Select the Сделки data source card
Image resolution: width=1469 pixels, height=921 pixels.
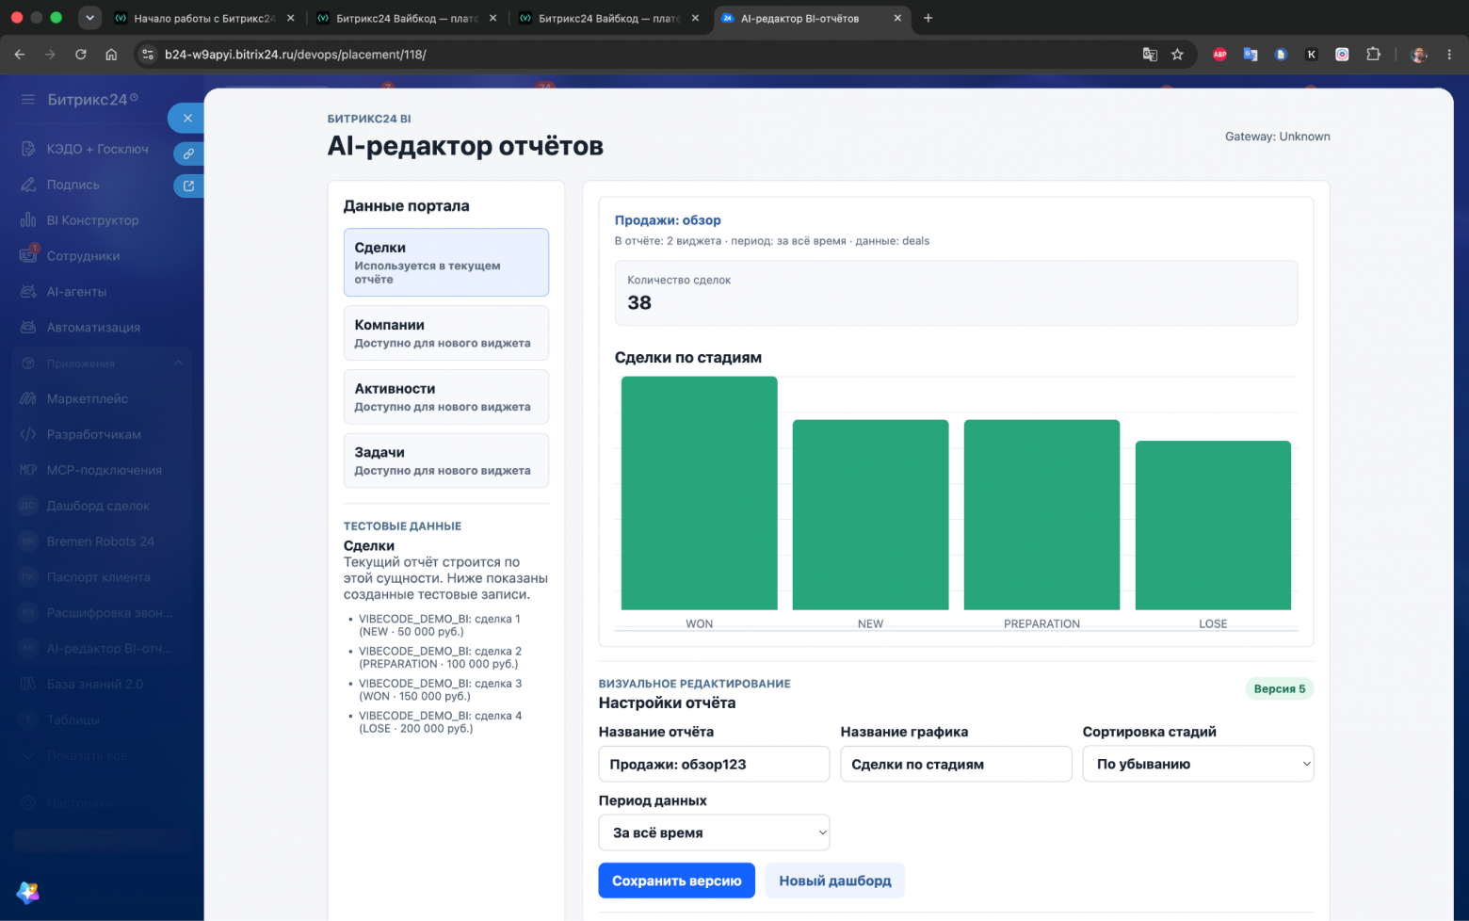click(446, 263)
